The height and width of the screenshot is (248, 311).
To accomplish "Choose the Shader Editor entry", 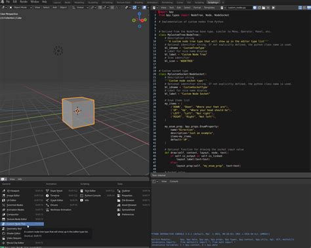I will (14, 234).
